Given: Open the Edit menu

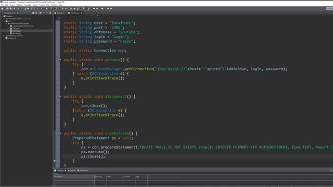Looking at the screenshot, I should [x=7, y=5].
